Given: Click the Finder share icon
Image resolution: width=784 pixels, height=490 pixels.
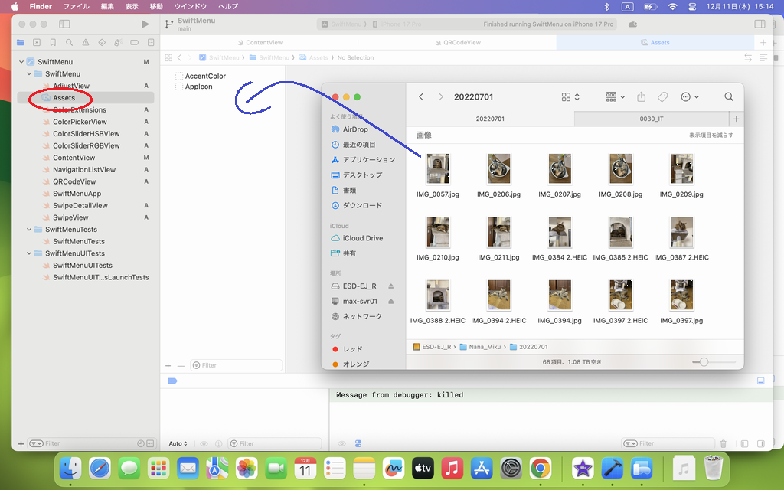Looking at the screenshot, I should click(x=642, y=97).
